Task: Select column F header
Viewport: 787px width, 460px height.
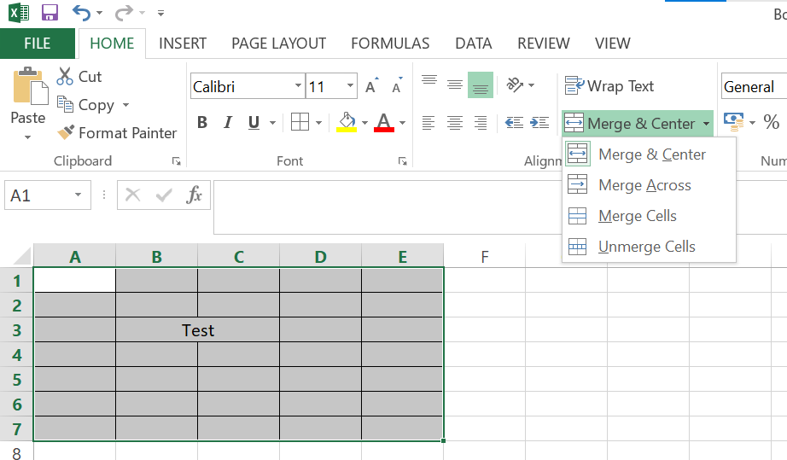Action: (484, 256)
